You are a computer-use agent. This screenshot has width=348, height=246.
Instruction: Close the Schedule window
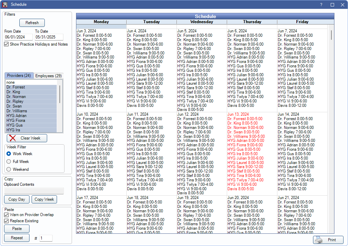[x=342, y=5]
